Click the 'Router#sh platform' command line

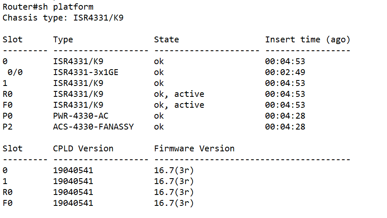click(x=48, y=7)
